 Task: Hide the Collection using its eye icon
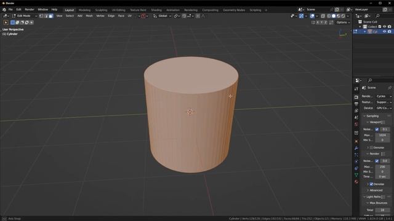[x=384, y=27]
